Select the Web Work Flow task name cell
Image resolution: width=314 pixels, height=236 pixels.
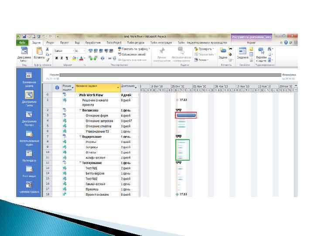coord(98,95)
